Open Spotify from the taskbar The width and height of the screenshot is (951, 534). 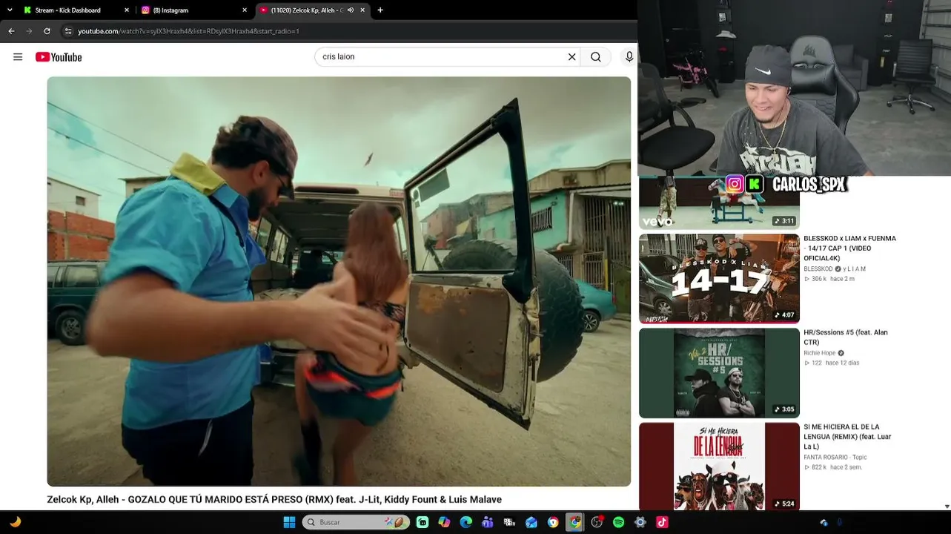618,522
